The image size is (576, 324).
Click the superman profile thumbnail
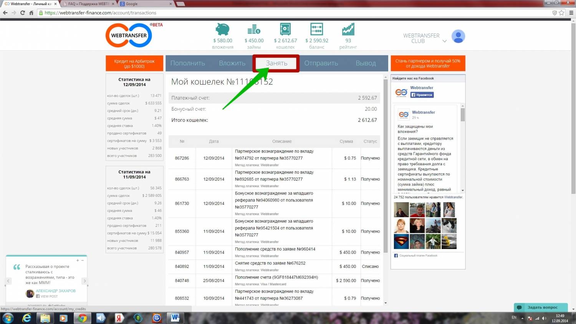tap(401, 242)
